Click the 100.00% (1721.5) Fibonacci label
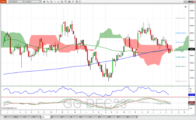Viewport: 196px width, 120px height. [x=181, y=81]
